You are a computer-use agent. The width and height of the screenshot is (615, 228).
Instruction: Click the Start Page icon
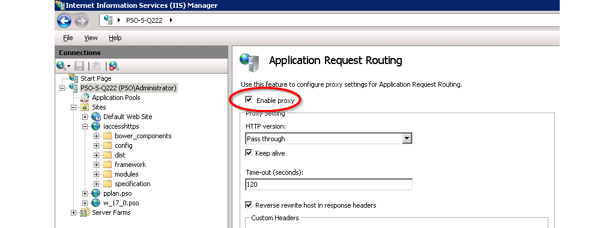coord(73,78)
